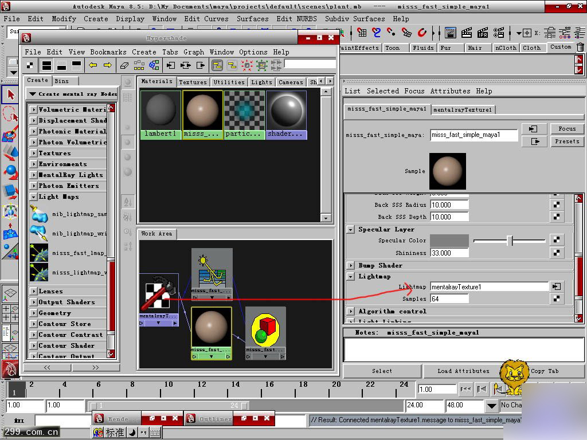
Task: Toggle the Hypershade Create bar on/off checker button
Action: click(x=31, y=65)
